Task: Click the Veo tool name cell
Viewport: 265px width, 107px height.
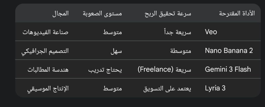Action: (x=211, y=32)
